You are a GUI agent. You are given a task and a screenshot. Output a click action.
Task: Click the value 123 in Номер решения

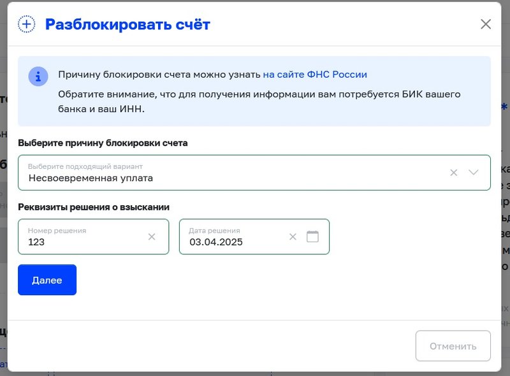click(36, 242)
